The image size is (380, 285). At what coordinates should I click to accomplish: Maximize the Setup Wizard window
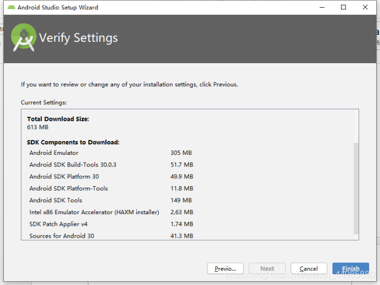point(343,7)
